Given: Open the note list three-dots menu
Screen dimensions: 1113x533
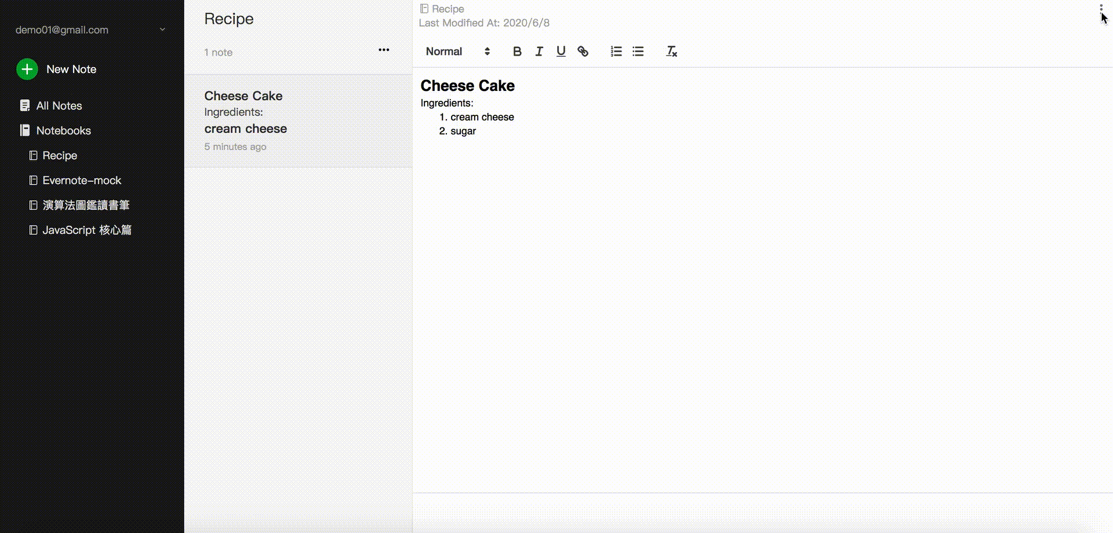Looking at the screenshot, I should tap(384, 50).
